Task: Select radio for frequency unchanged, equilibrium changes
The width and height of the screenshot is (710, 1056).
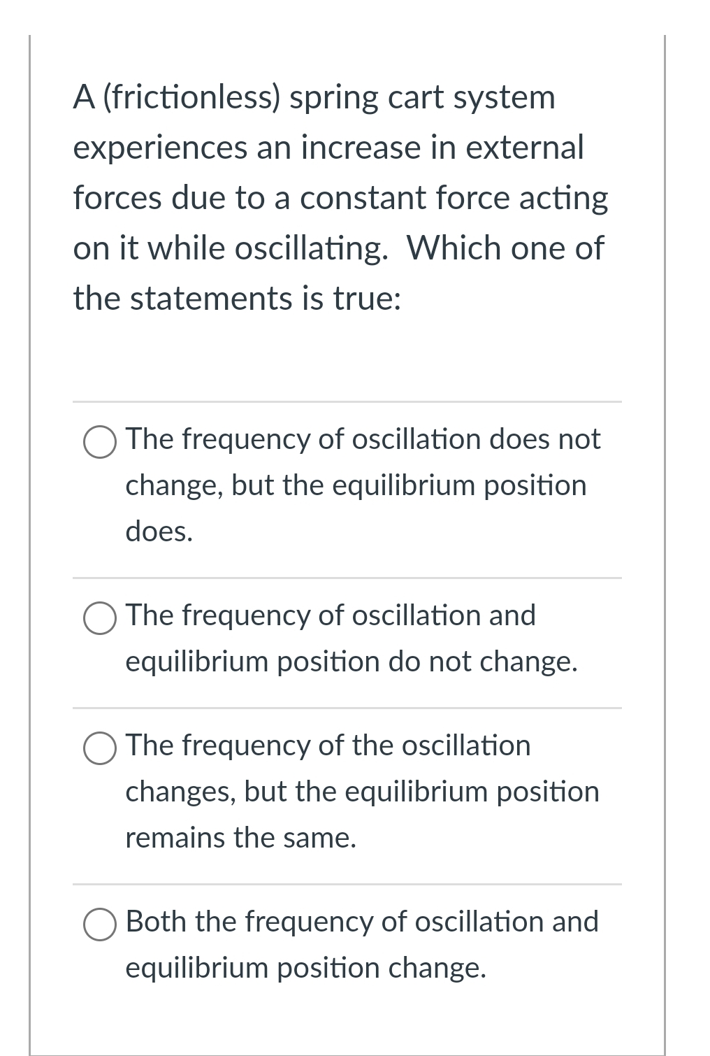Action: 100,441
